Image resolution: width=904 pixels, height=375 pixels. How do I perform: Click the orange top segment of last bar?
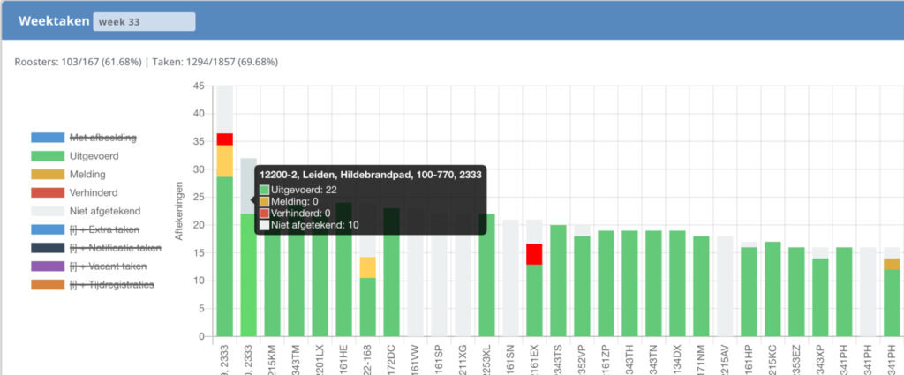pos(892,264)
